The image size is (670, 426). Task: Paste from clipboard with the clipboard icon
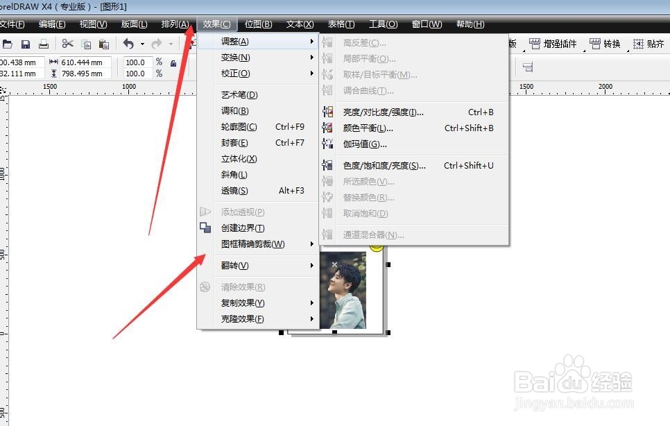pos(104,44)
